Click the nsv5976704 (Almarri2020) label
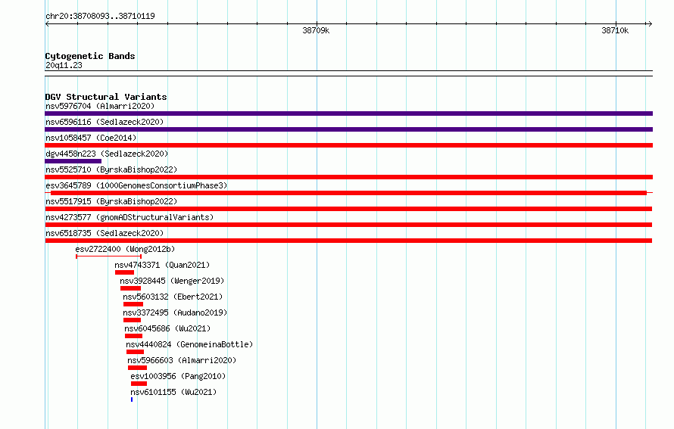The height and width of the screenshot is (429, 674). pyautogui.click(x=100, y=106)
